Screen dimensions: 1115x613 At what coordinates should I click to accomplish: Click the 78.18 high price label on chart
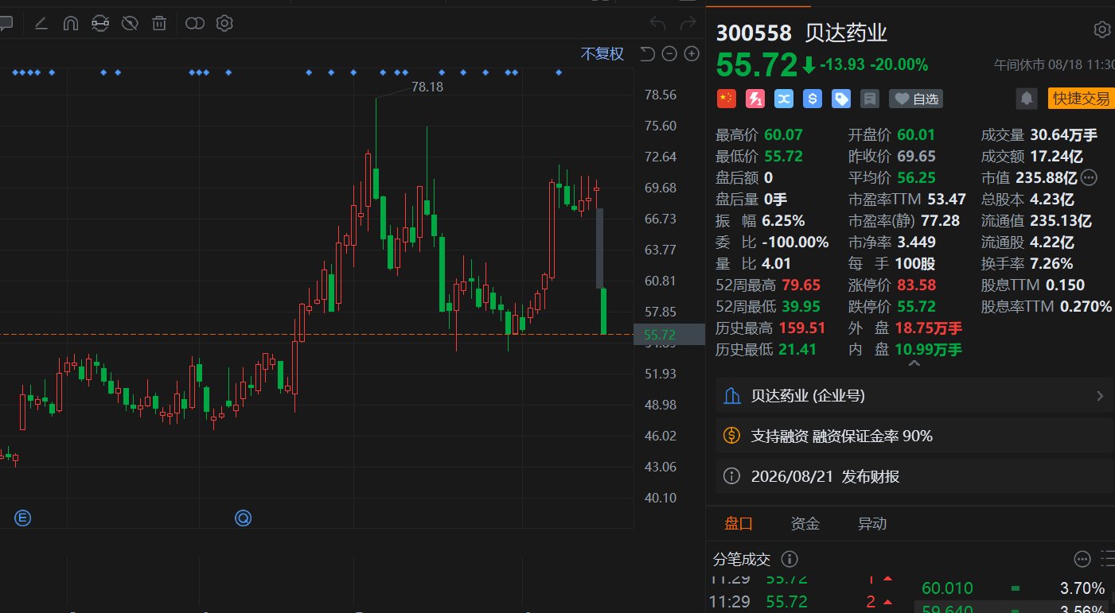pyautogui.click(x=427, y=87)
